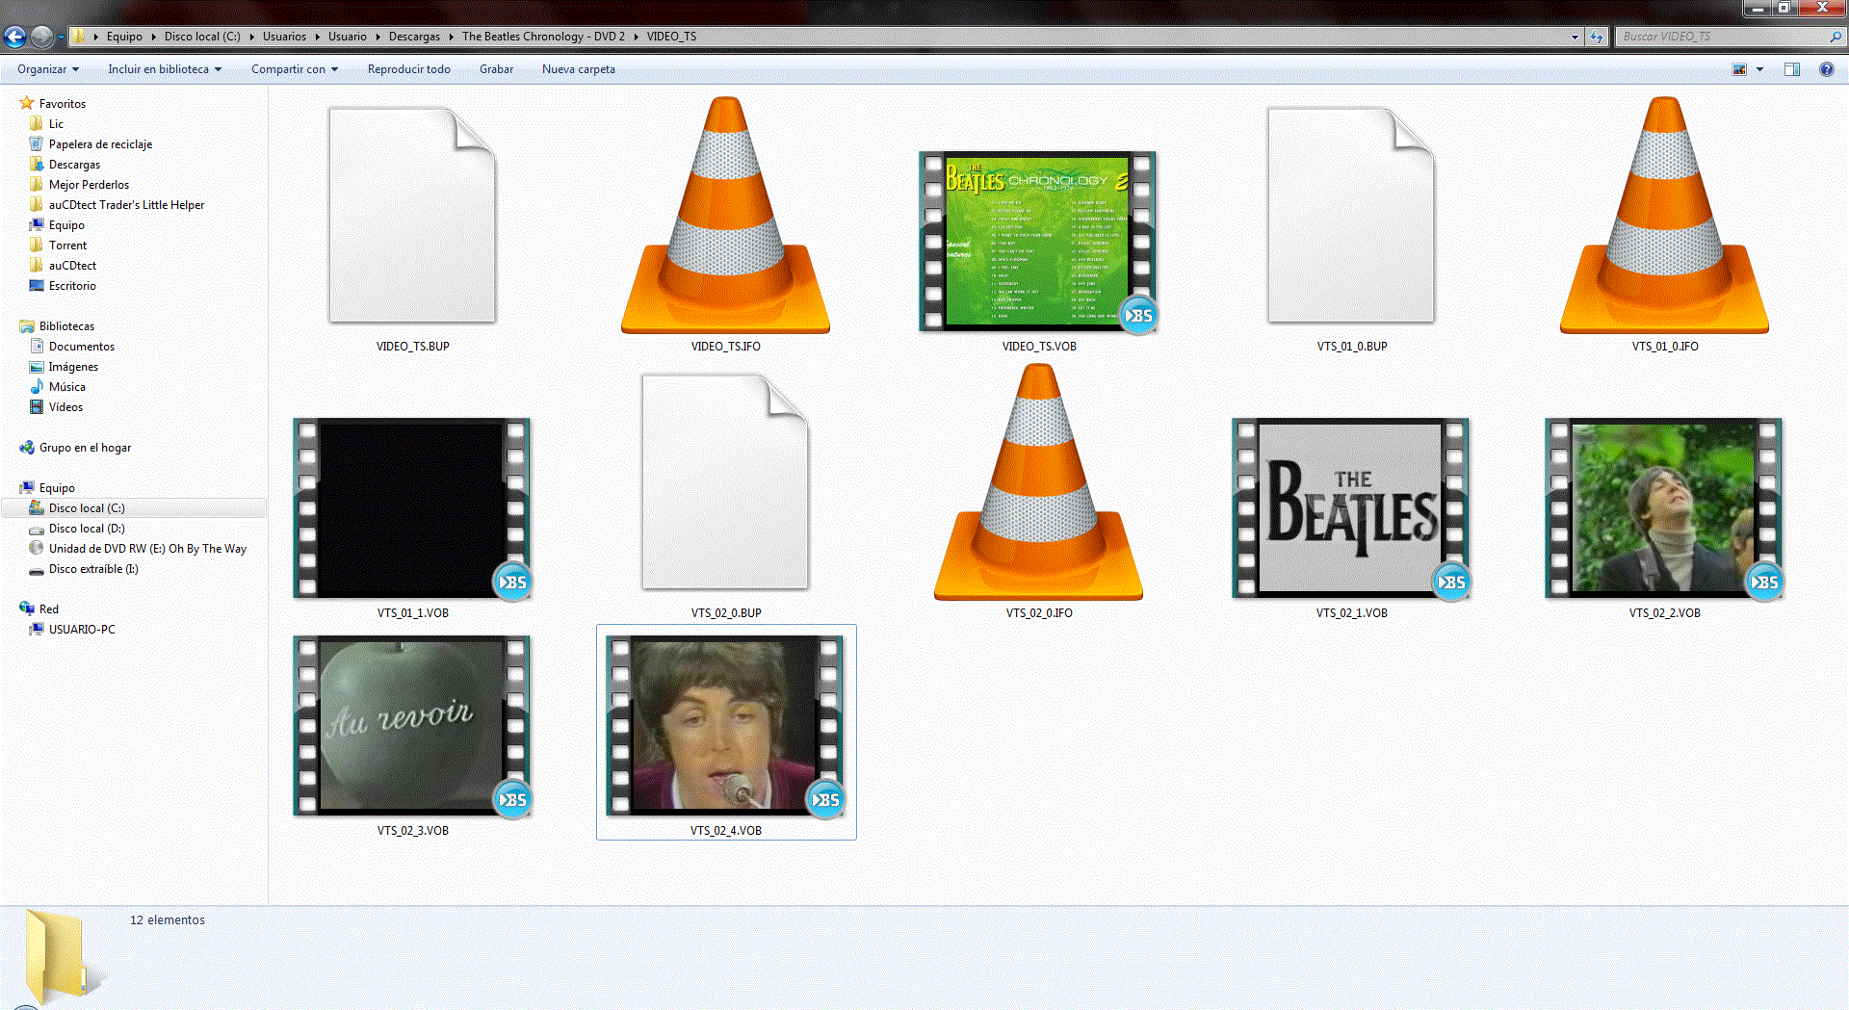Expand the arrow after Usuarios in address bar
The image size is (1849, 1010).
click(317, 37)
